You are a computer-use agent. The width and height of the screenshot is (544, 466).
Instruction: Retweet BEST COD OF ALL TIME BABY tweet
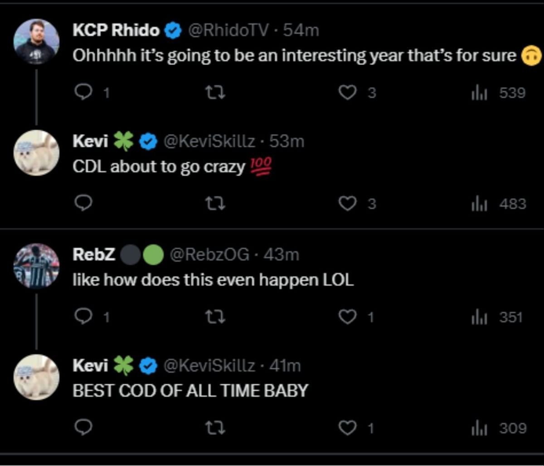click(216, 428)
